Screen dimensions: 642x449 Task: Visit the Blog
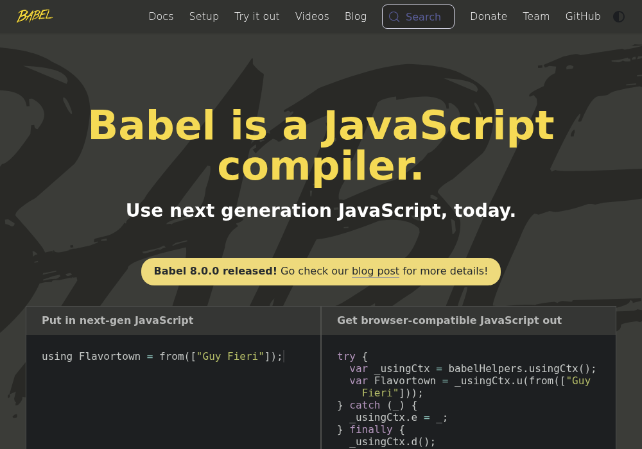pos(356,17)
